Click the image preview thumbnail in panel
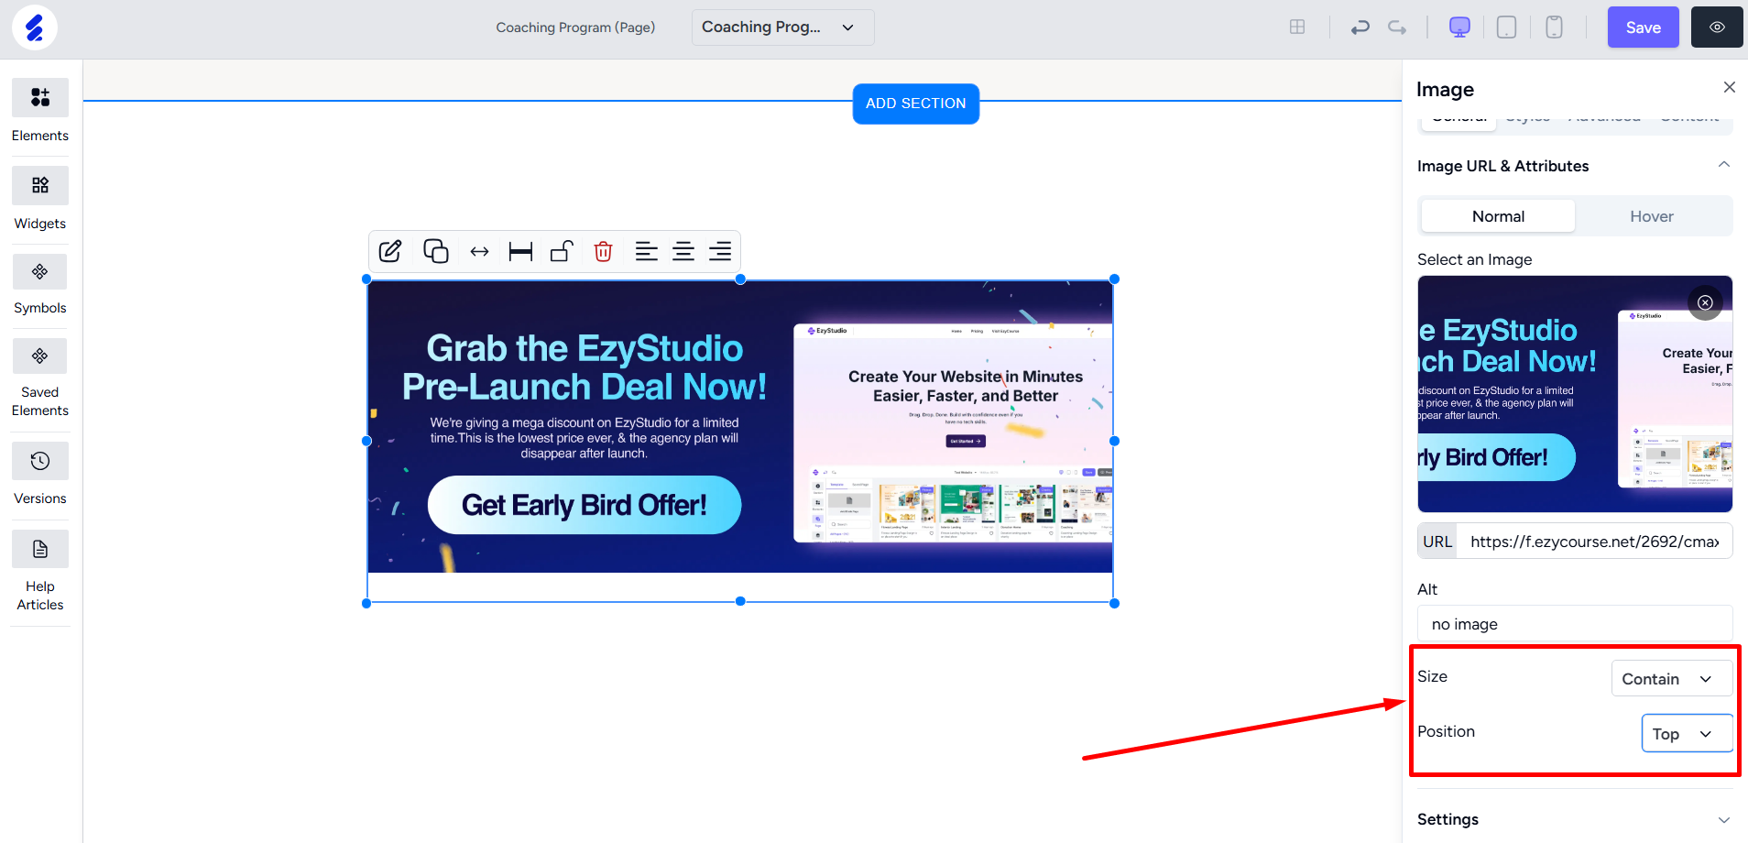The width and height of the screenshot is (1748, 843). [1575, 394]
